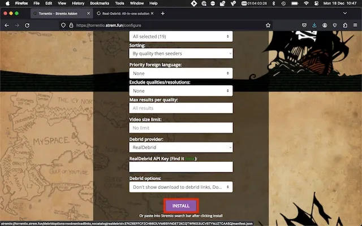Change Sorting from By quality then seeders
This screenshot has width=362, height=226.
(181, 54)
